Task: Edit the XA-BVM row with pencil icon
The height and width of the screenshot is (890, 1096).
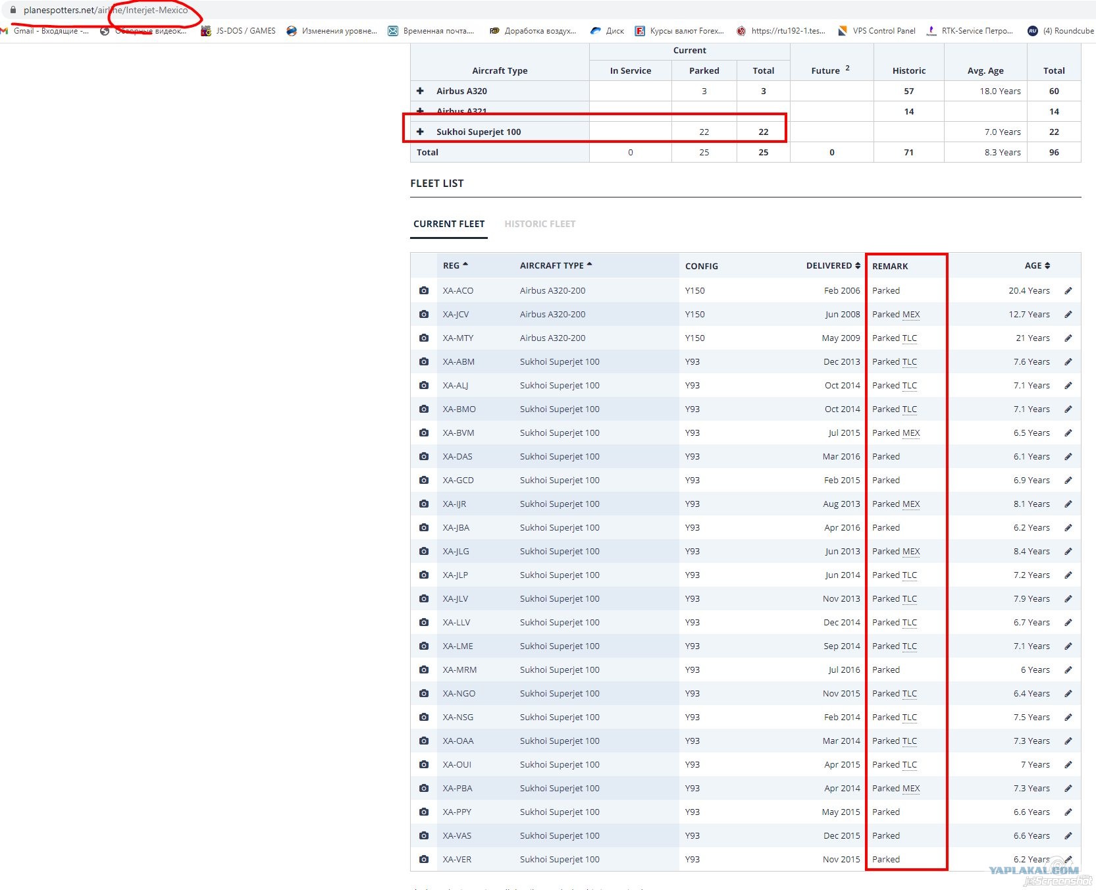Action: pyautogui.click(x=1068, y=432)
